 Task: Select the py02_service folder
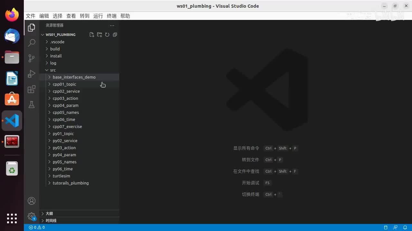(79, 141)
